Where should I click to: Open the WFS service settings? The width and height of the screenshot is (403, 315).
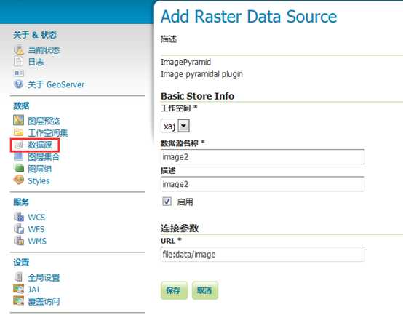(x=36, y=229)
